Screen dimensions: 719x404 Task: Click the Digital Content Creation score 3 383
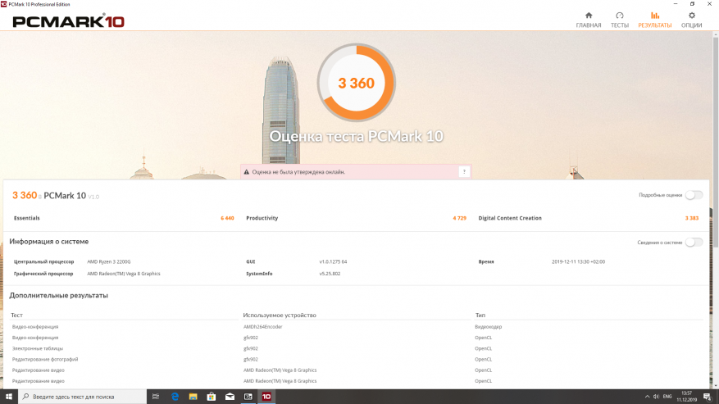click(691, 218)
